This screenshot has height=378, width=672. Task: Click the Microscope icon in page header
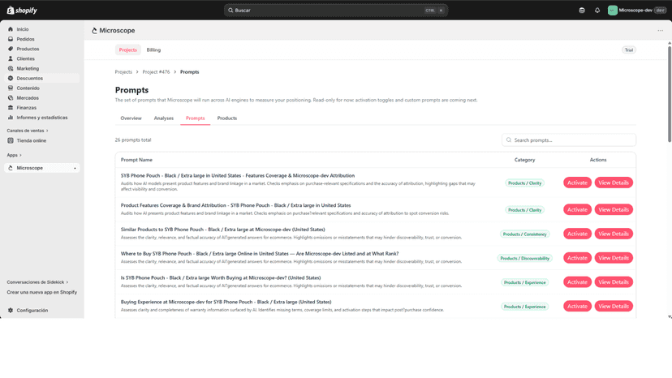[94, 31]
